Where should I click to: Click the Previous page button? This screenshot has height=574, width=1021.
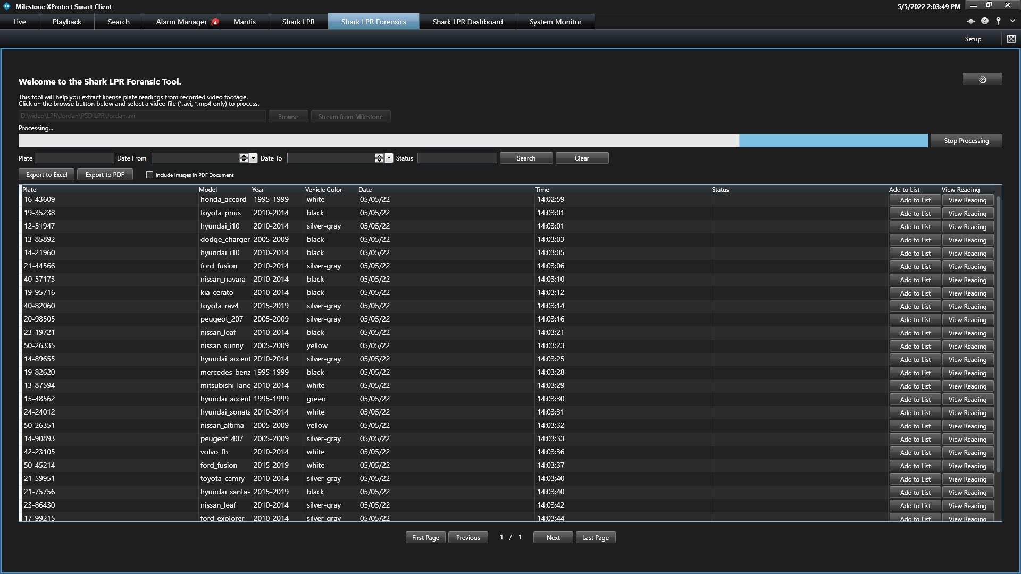click(468, 537)
